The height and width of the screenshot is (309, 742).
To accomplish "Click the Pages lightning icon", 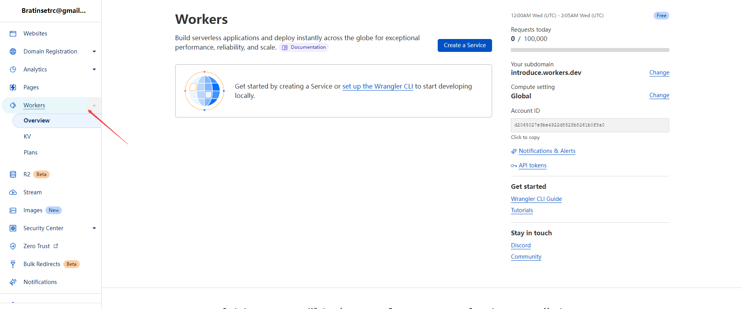I will point(13,87).
